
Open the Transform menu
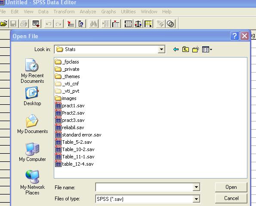(x=64, y=12)
